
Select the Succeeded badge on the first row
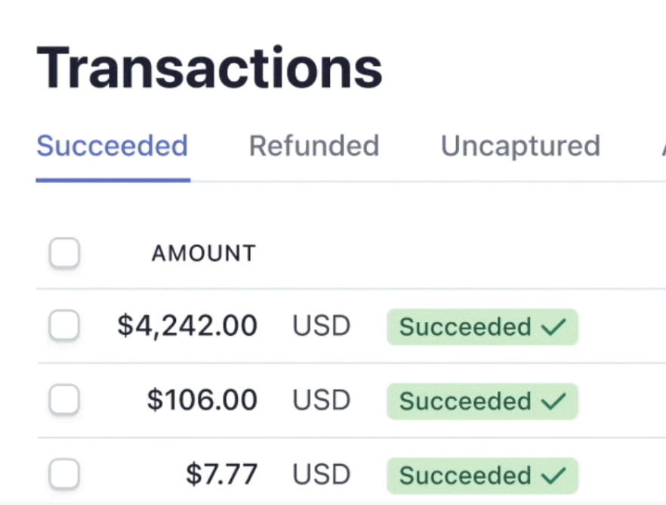click(x=482, y=326)
